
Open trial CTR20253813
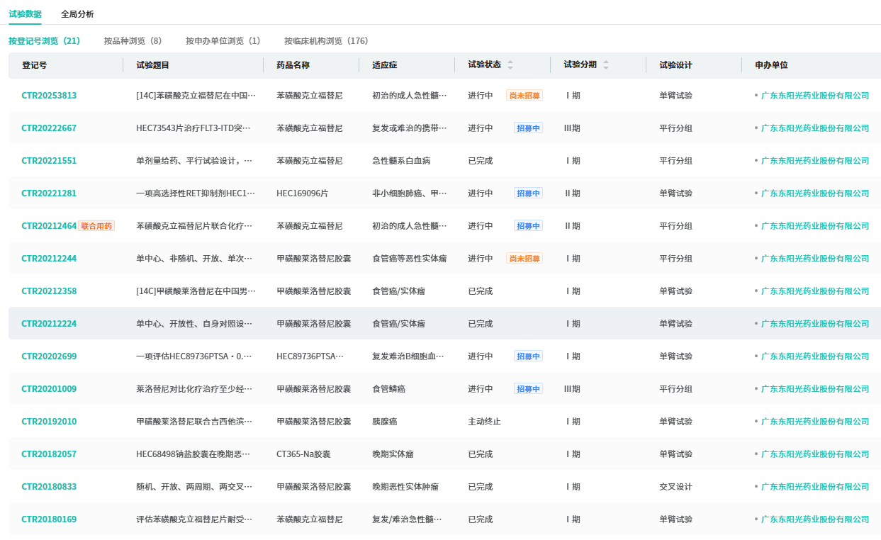pos(49,96)
